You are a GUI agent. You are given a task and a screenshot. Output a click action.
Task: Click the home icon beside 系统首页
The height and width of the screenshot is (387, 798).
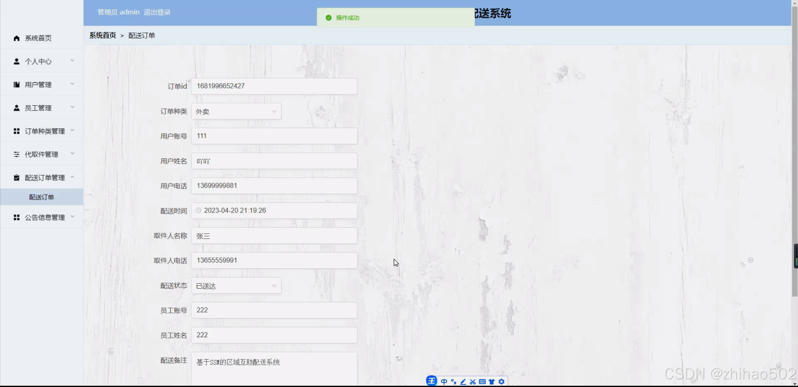(17, 38)
